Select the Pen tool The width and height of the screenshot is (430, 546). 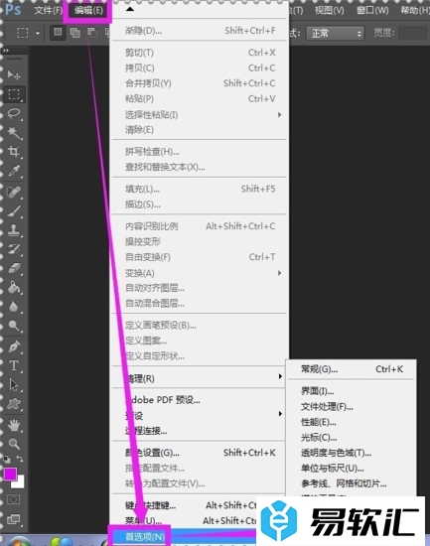[14, 346]
